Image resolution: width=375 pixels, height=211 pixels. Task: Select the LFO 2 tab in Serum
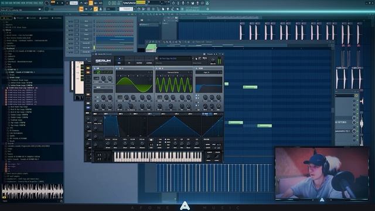point(163,114)
